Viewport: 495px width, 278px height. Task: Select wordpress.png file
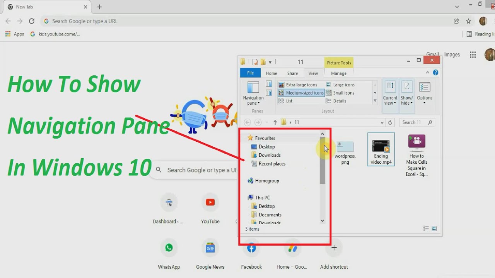click(345, 153)
